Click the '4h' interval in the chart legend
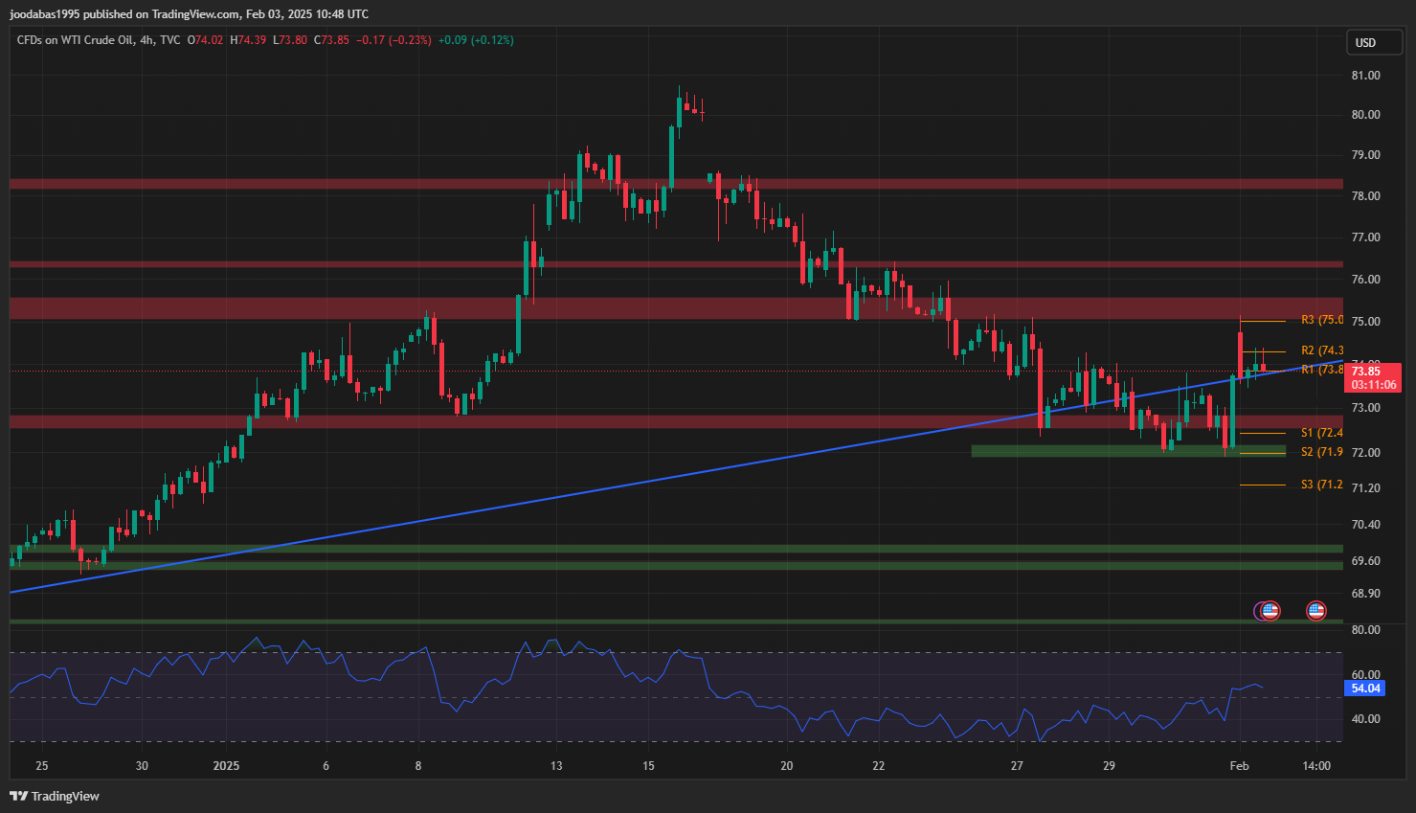This screenshot has height=813, width=1416. pyautogui.click(x=146, y=40)
